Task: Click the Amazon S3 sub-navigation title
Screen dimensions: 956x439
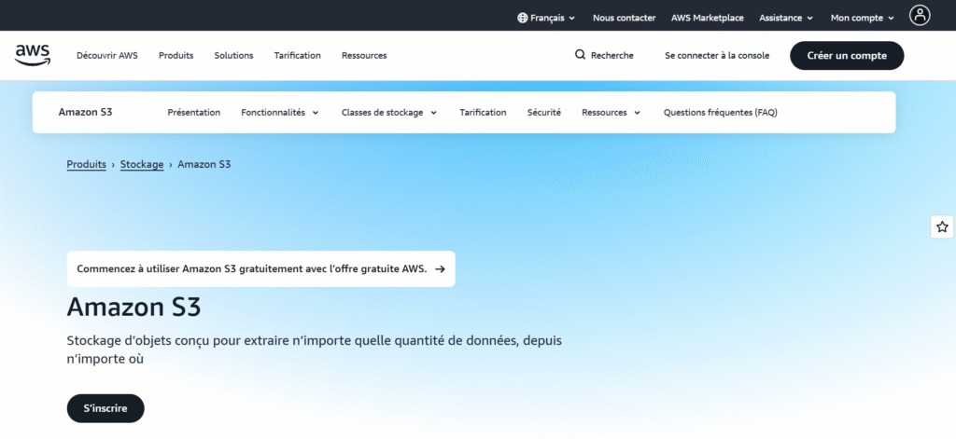Action: click(x=85, y=112)
